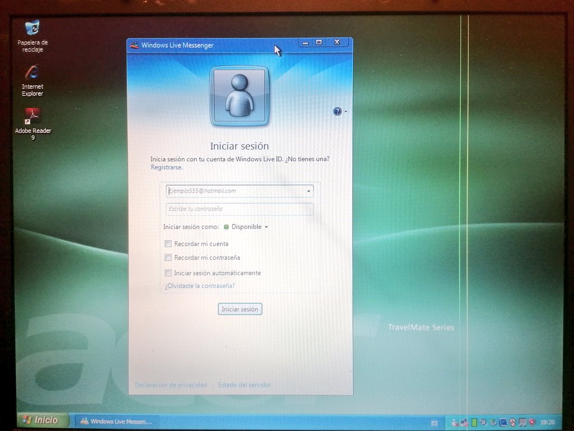The width and height of the screenshot is (574, 431).
Task: Open Papelera de reciclaje desktop icon
Action: pyautogui.click(x=33, y=36)
